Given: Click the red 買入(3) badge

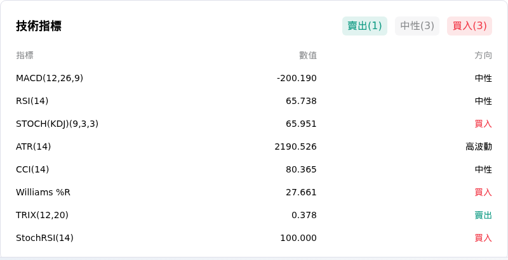Looking at the screenshot, I should [469, 26].
